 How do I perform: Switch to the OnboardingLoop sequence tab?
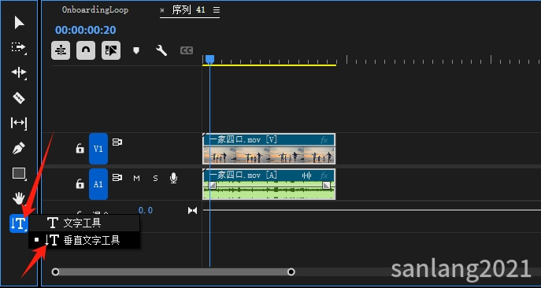[x=94, y=9]
